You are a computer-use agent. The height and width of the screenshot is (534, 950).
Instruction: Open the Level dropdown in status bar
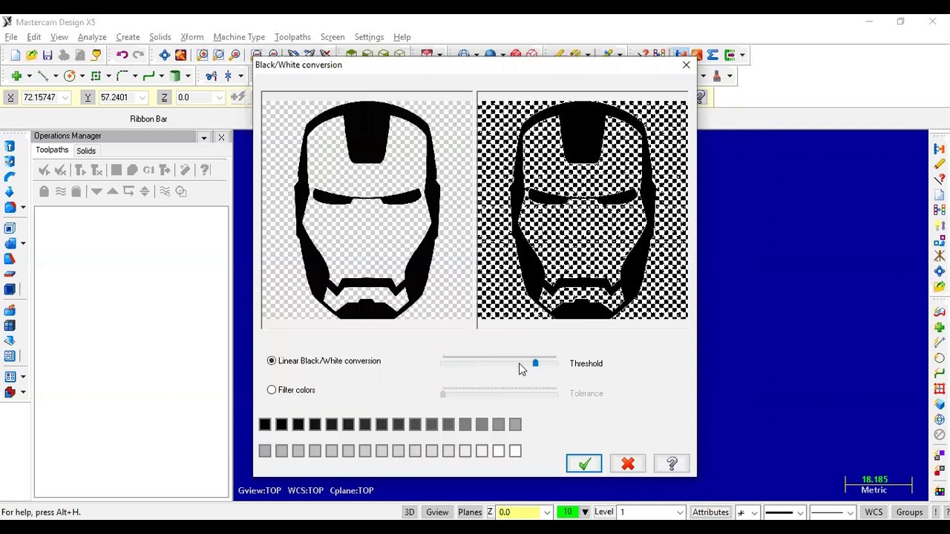click(679, 512)
